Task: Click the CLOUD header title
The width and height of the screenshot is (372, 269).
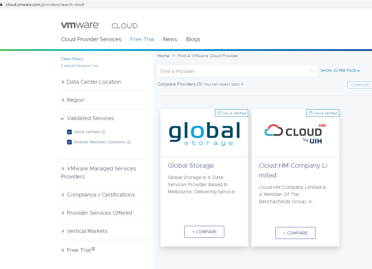Action: (124, 26)
